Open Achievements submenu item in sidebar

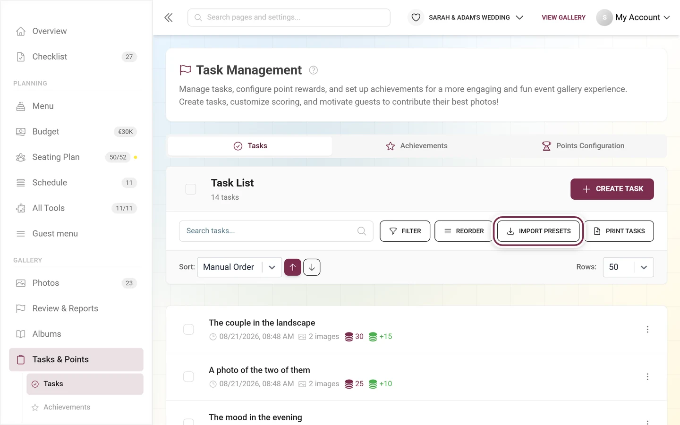coord(85,408)
